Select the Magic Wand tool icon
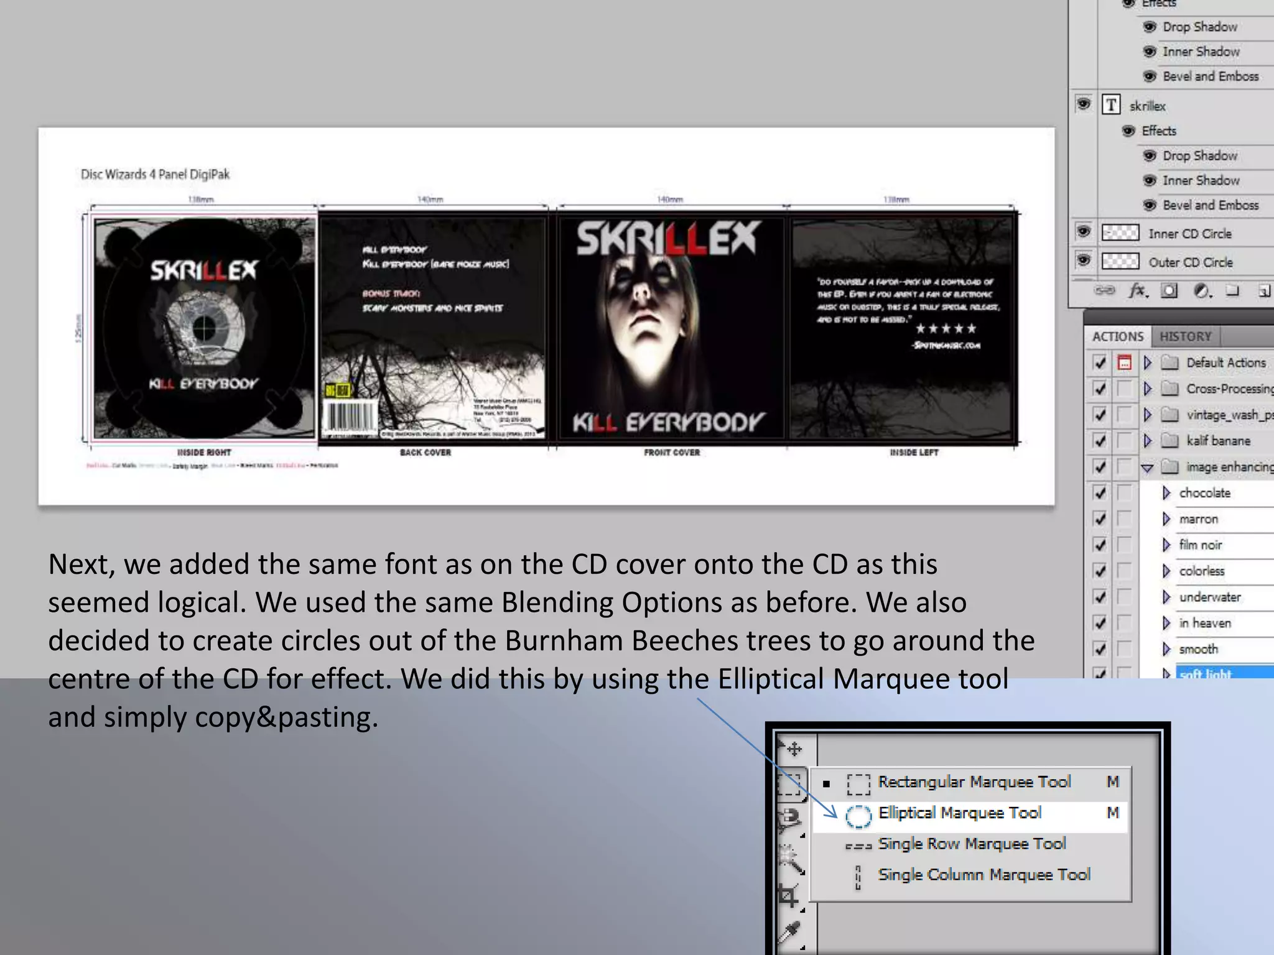The image size is (1274, 955). (791, 859)
